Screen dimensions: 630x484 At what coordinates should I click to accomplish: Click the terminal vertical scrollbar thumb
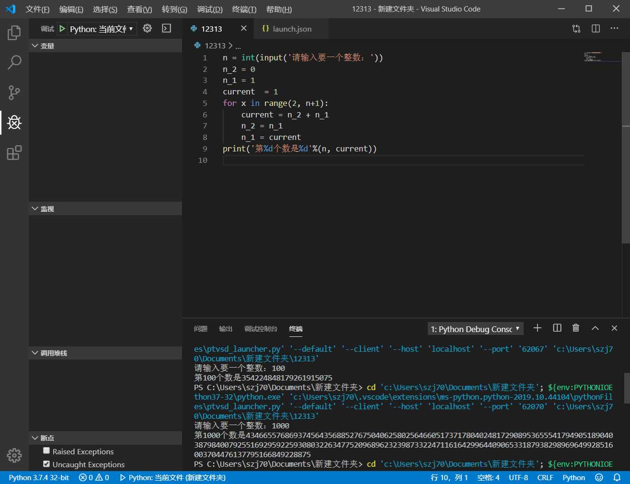point(627,388)
